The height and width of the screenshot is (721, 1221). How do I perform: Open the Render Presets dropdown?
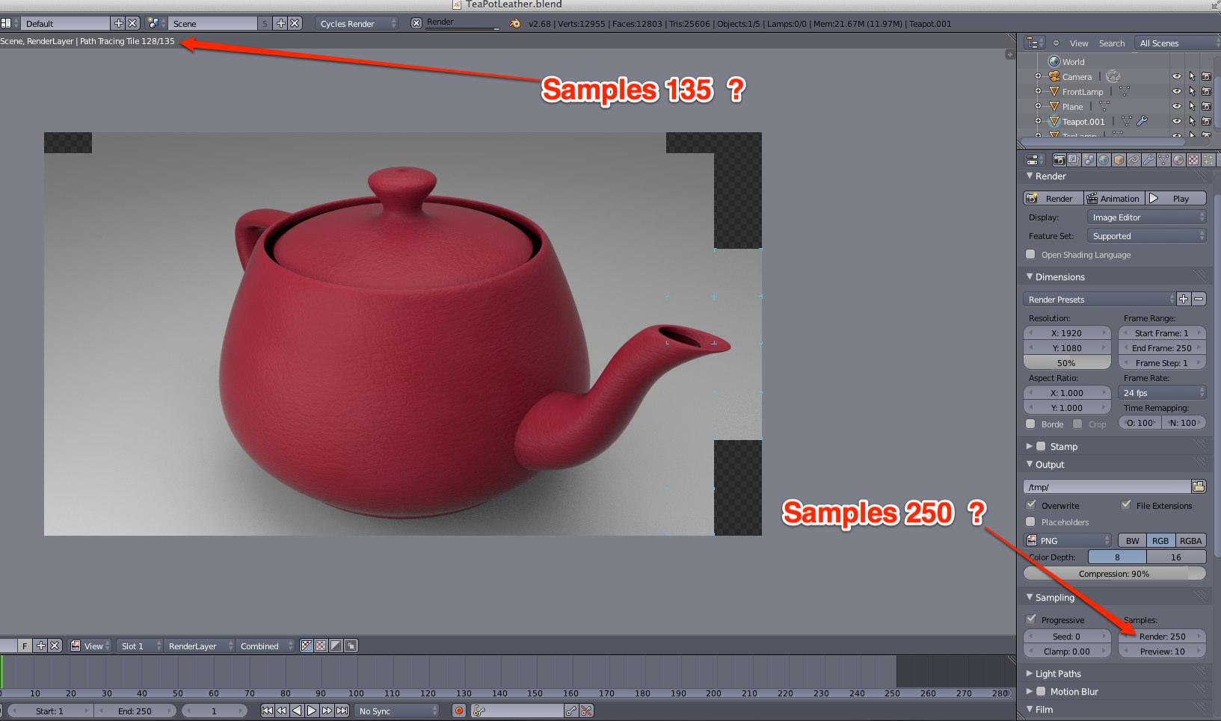(x=1099, y=299)
